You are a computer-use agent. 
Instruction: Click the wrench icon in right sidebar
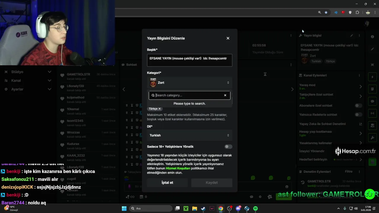point(372,138)
